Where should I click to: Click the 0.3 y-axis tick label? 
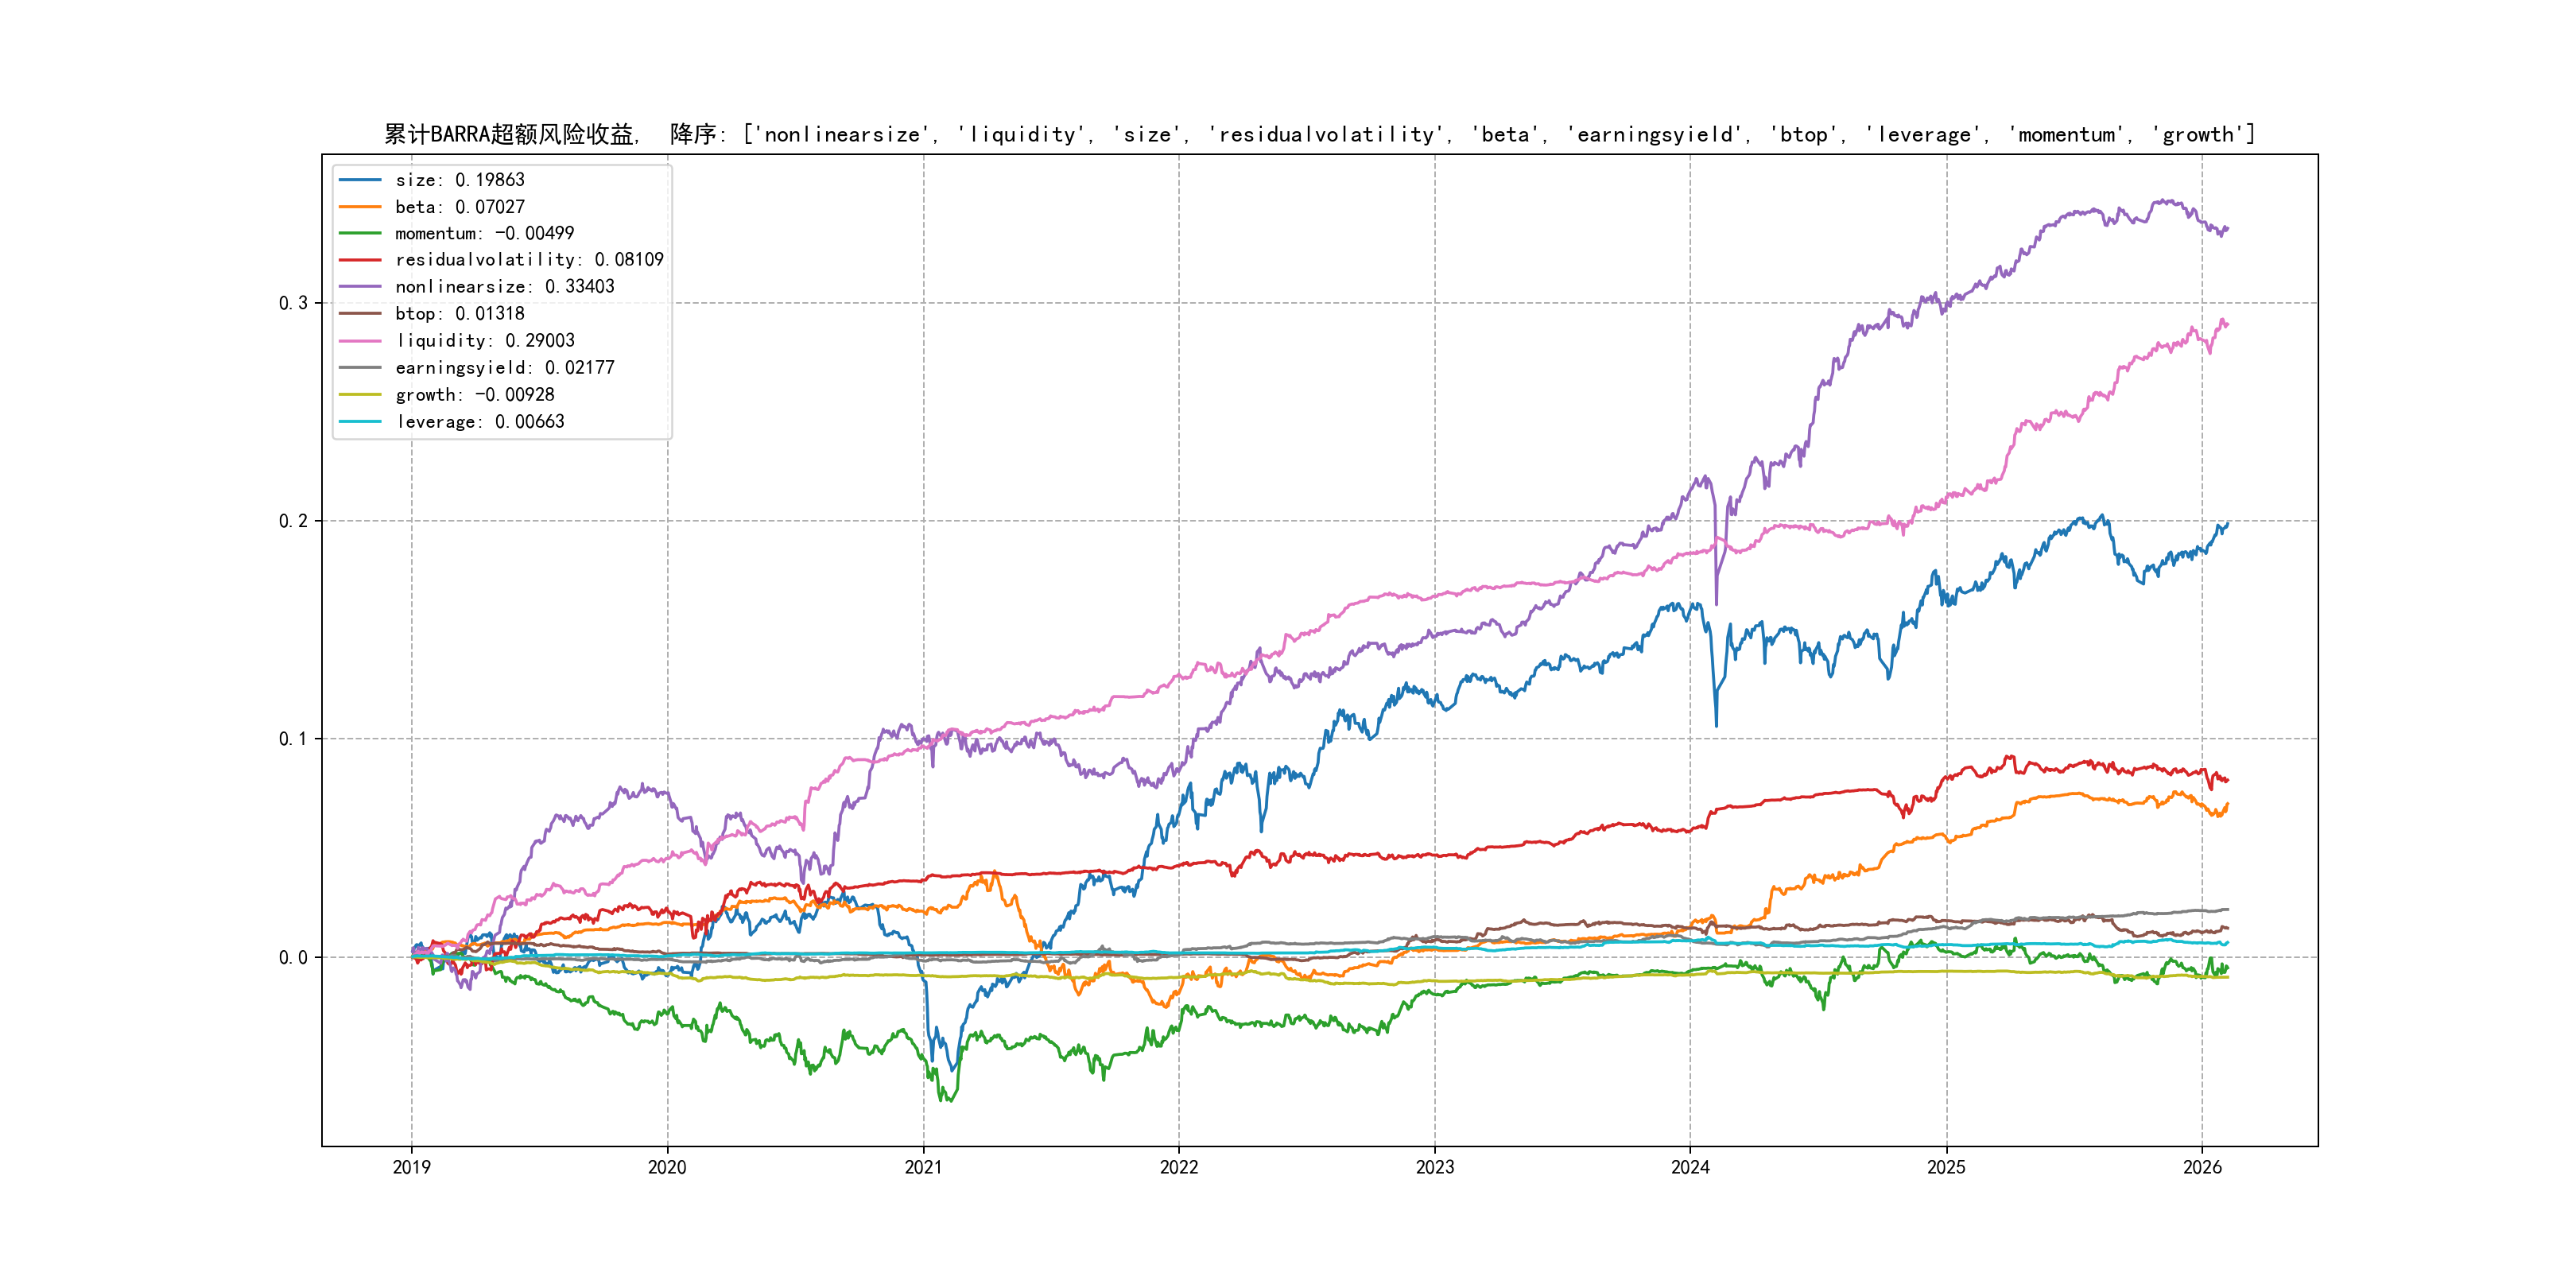293,303
